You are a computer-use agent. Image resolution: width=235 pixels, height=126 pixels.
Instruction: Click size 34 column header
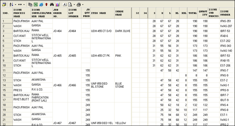pos(144,13)
